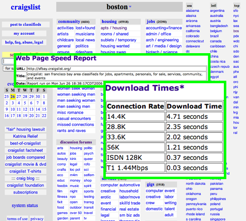Open rooms / shared link
246x221 pixels.
[x=115, y=34]
